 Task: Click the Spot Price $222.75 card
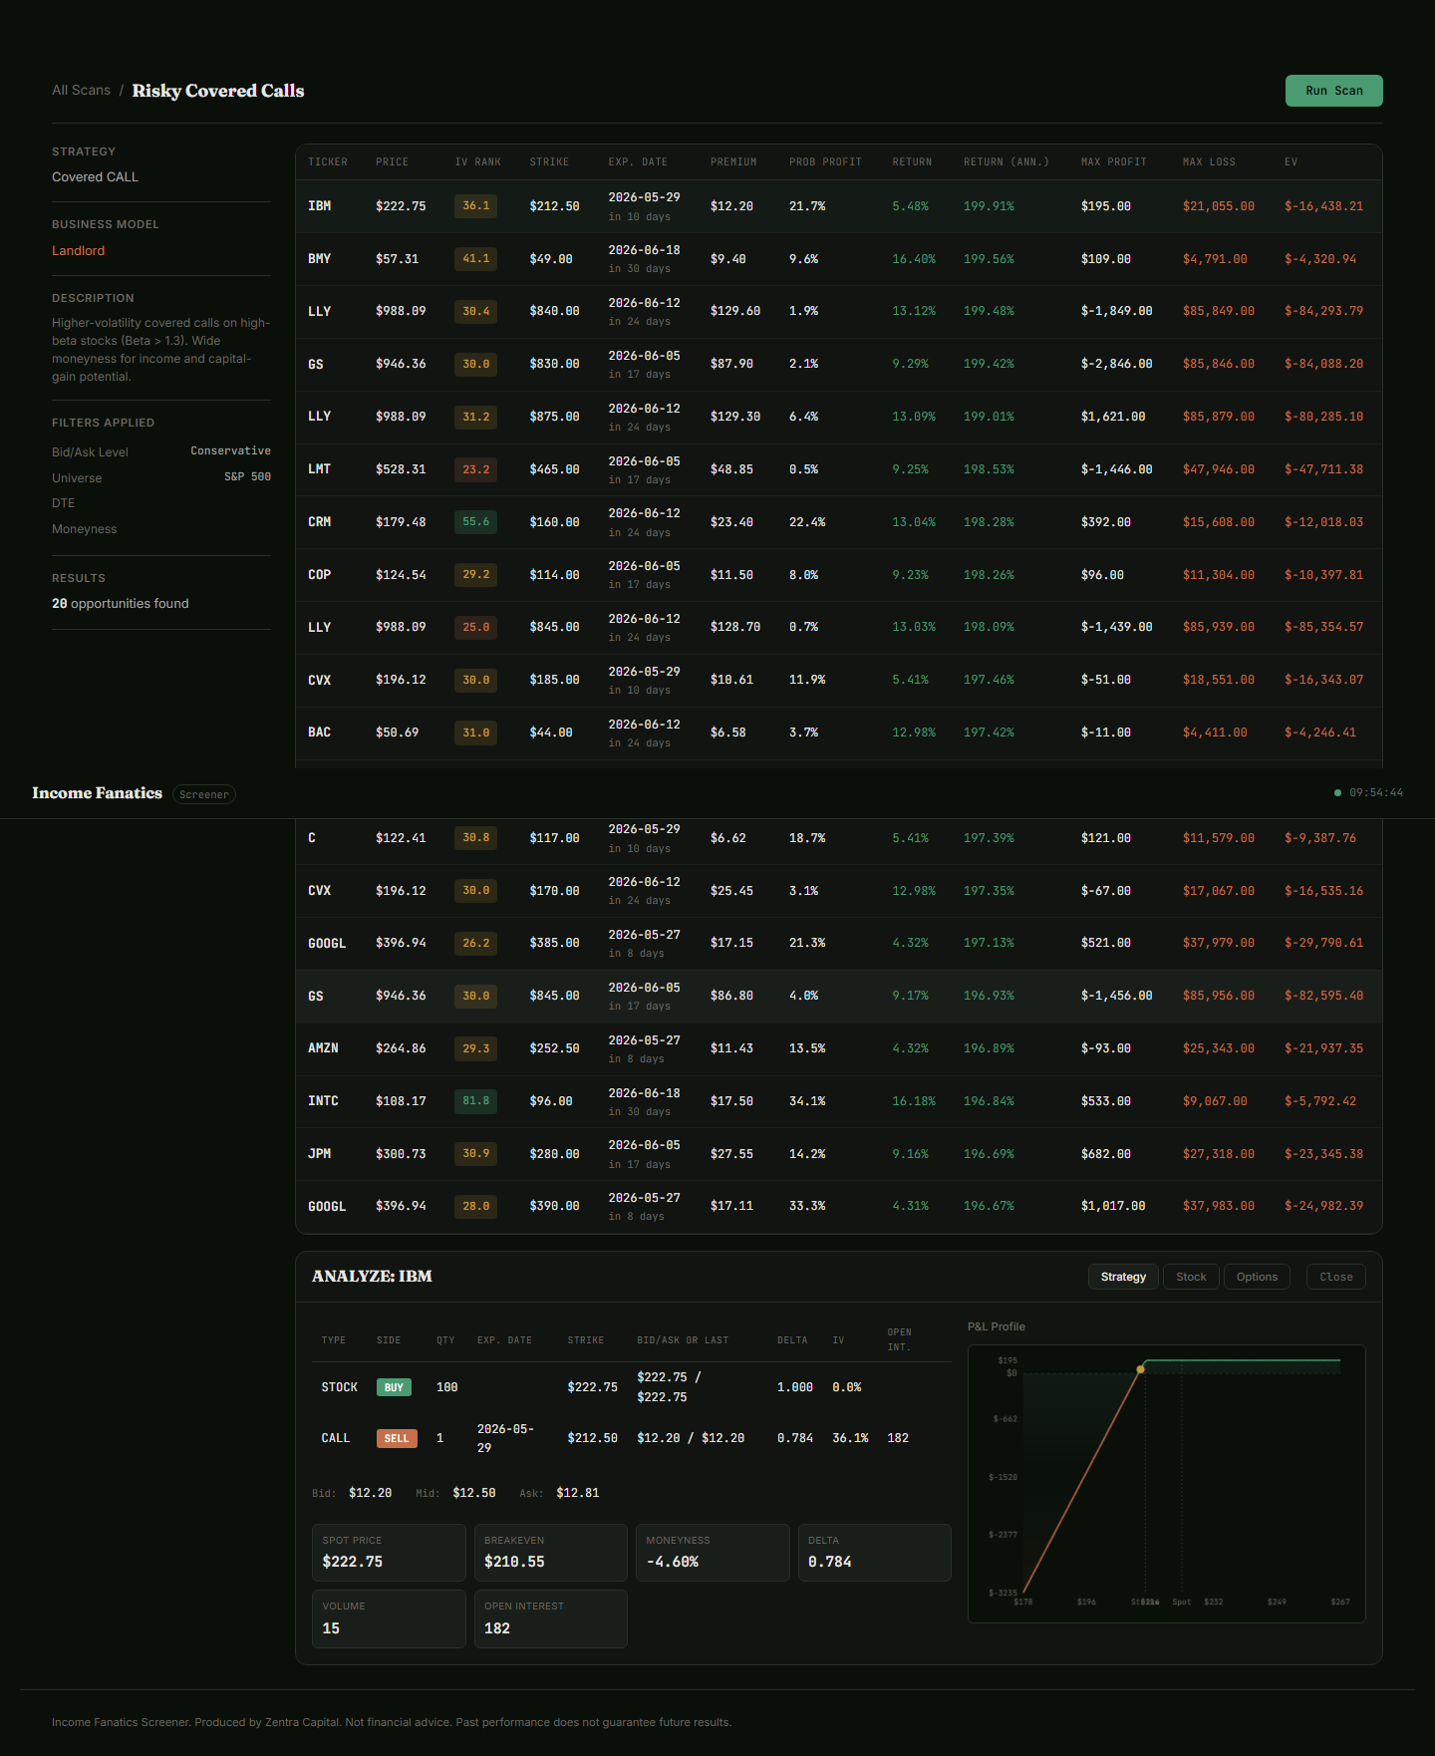(x=389, y=1553)
